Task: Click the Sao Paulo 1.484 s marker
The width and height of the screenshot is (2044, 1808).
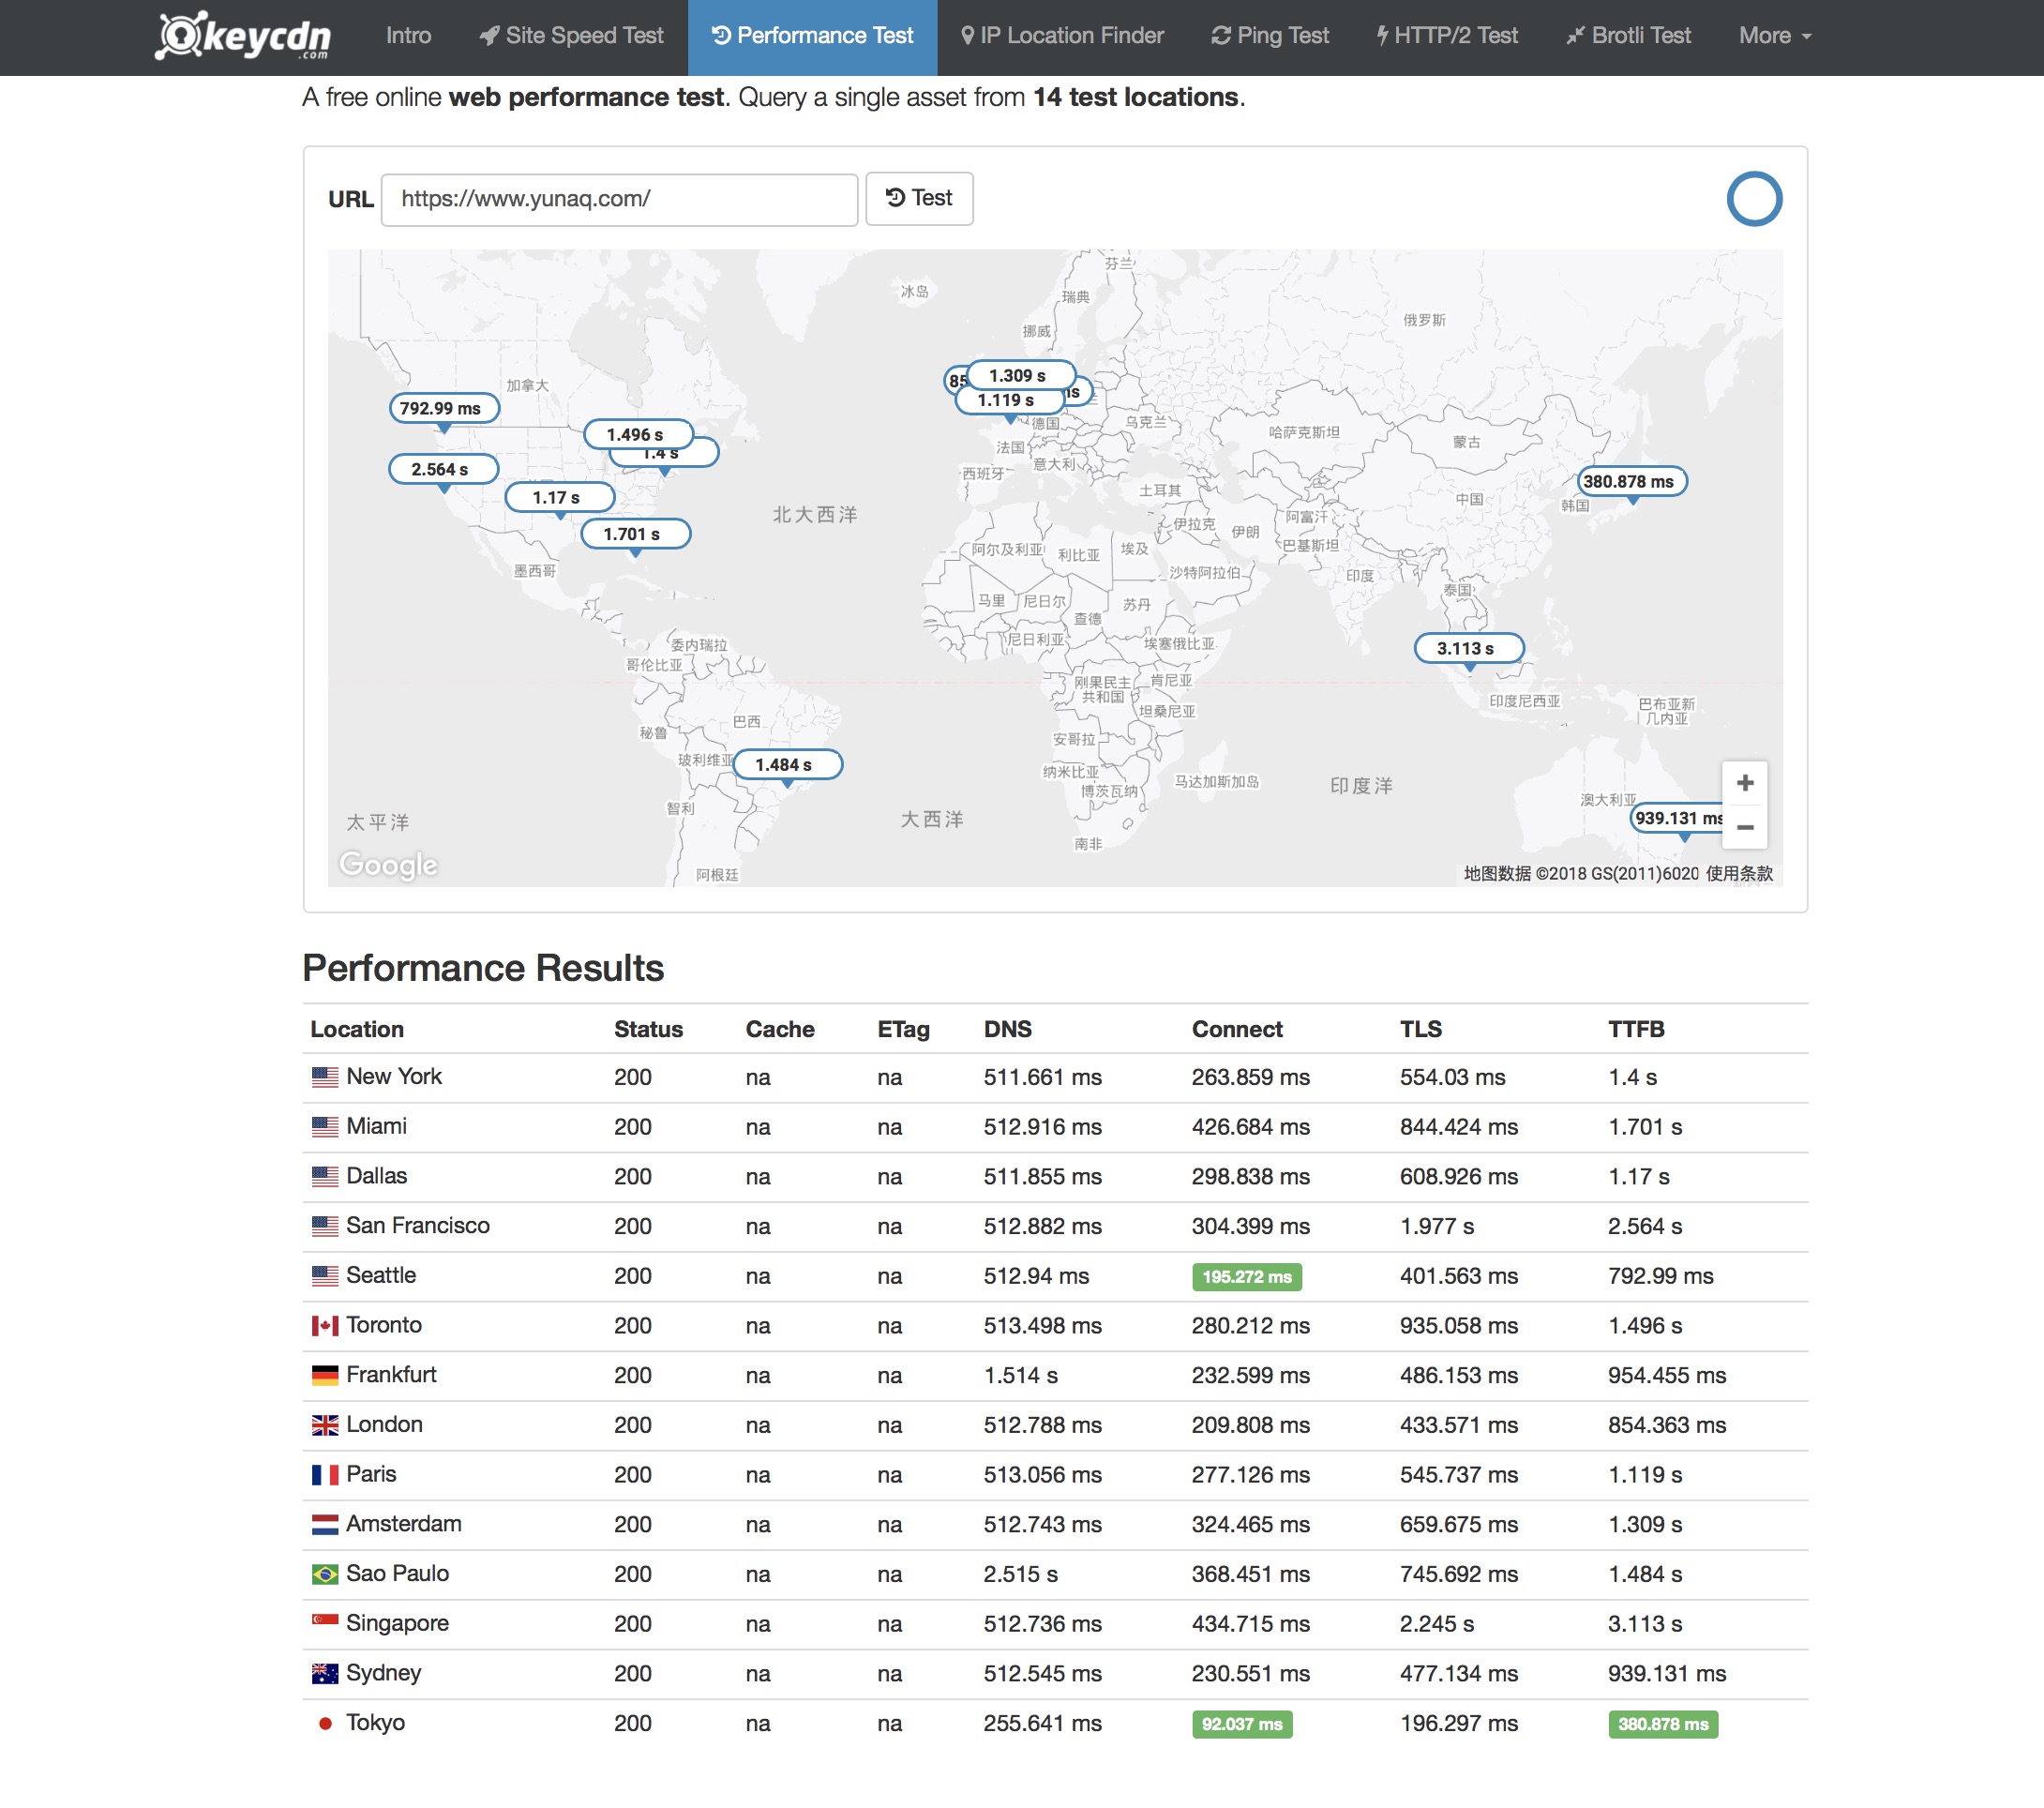Action: [x=787, y=764]
